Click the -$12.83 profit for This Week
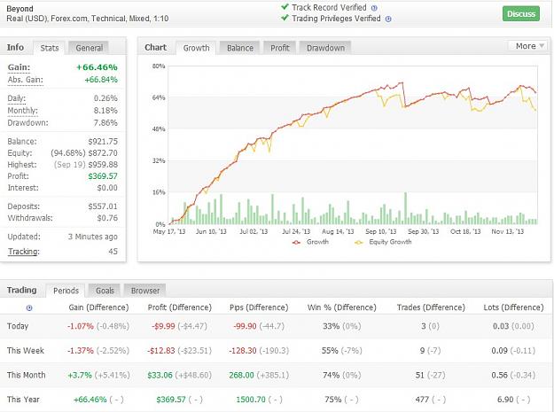Screen dimensions: 554x412 coord(161,351)
